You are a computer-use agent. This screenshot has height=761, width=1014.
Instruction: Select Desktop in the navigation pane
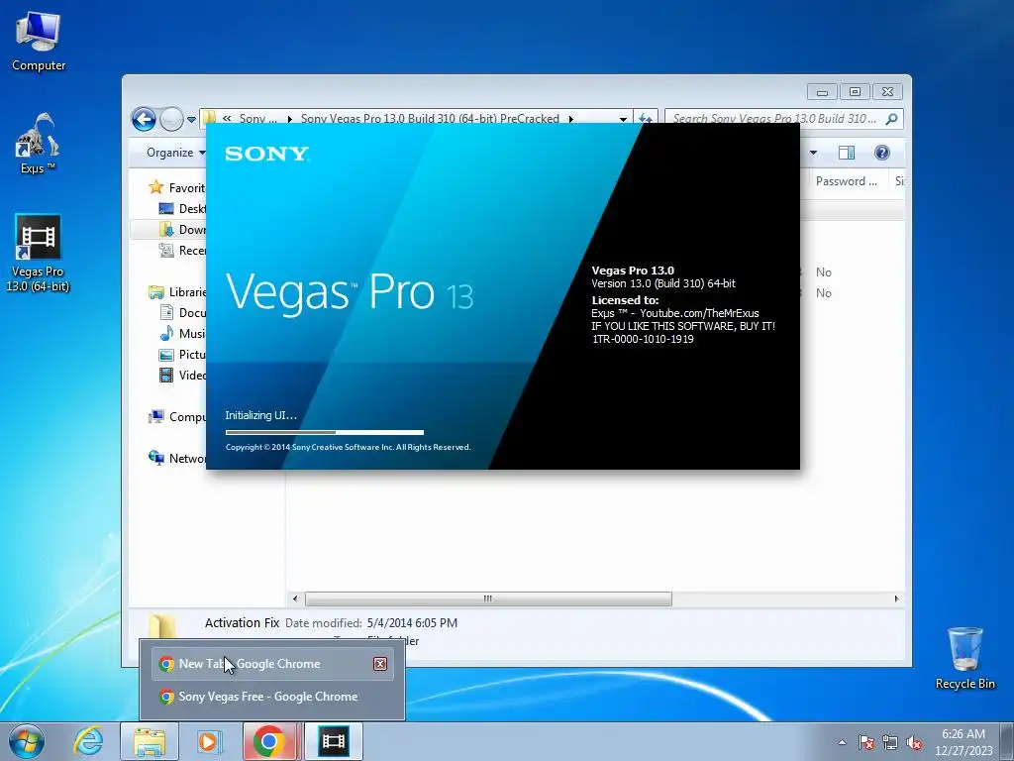tap(182, 208)
